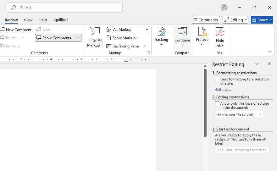Go to the Previous comment
Image resolution: width=277 pixels, height=171 pixels.
(10, 46)
